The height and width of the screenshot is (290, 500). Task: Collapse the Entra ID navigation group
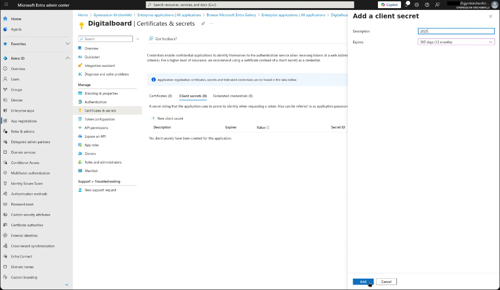coord(67,58)
